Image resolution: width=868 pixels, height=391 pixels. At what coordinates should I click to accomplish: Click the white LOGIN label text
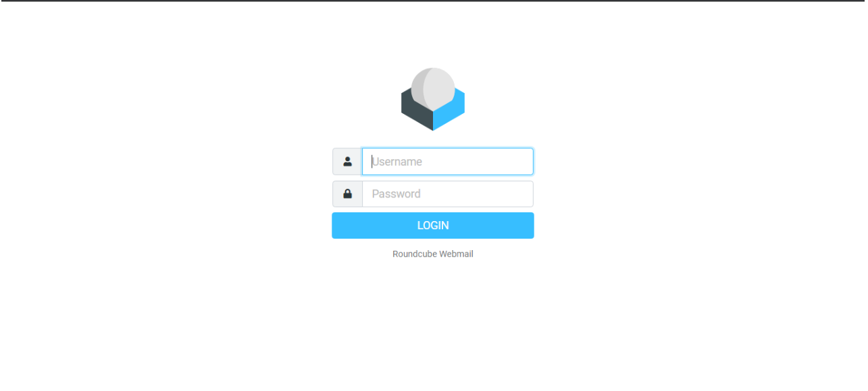pyautogui.click(x=433, y=226)
